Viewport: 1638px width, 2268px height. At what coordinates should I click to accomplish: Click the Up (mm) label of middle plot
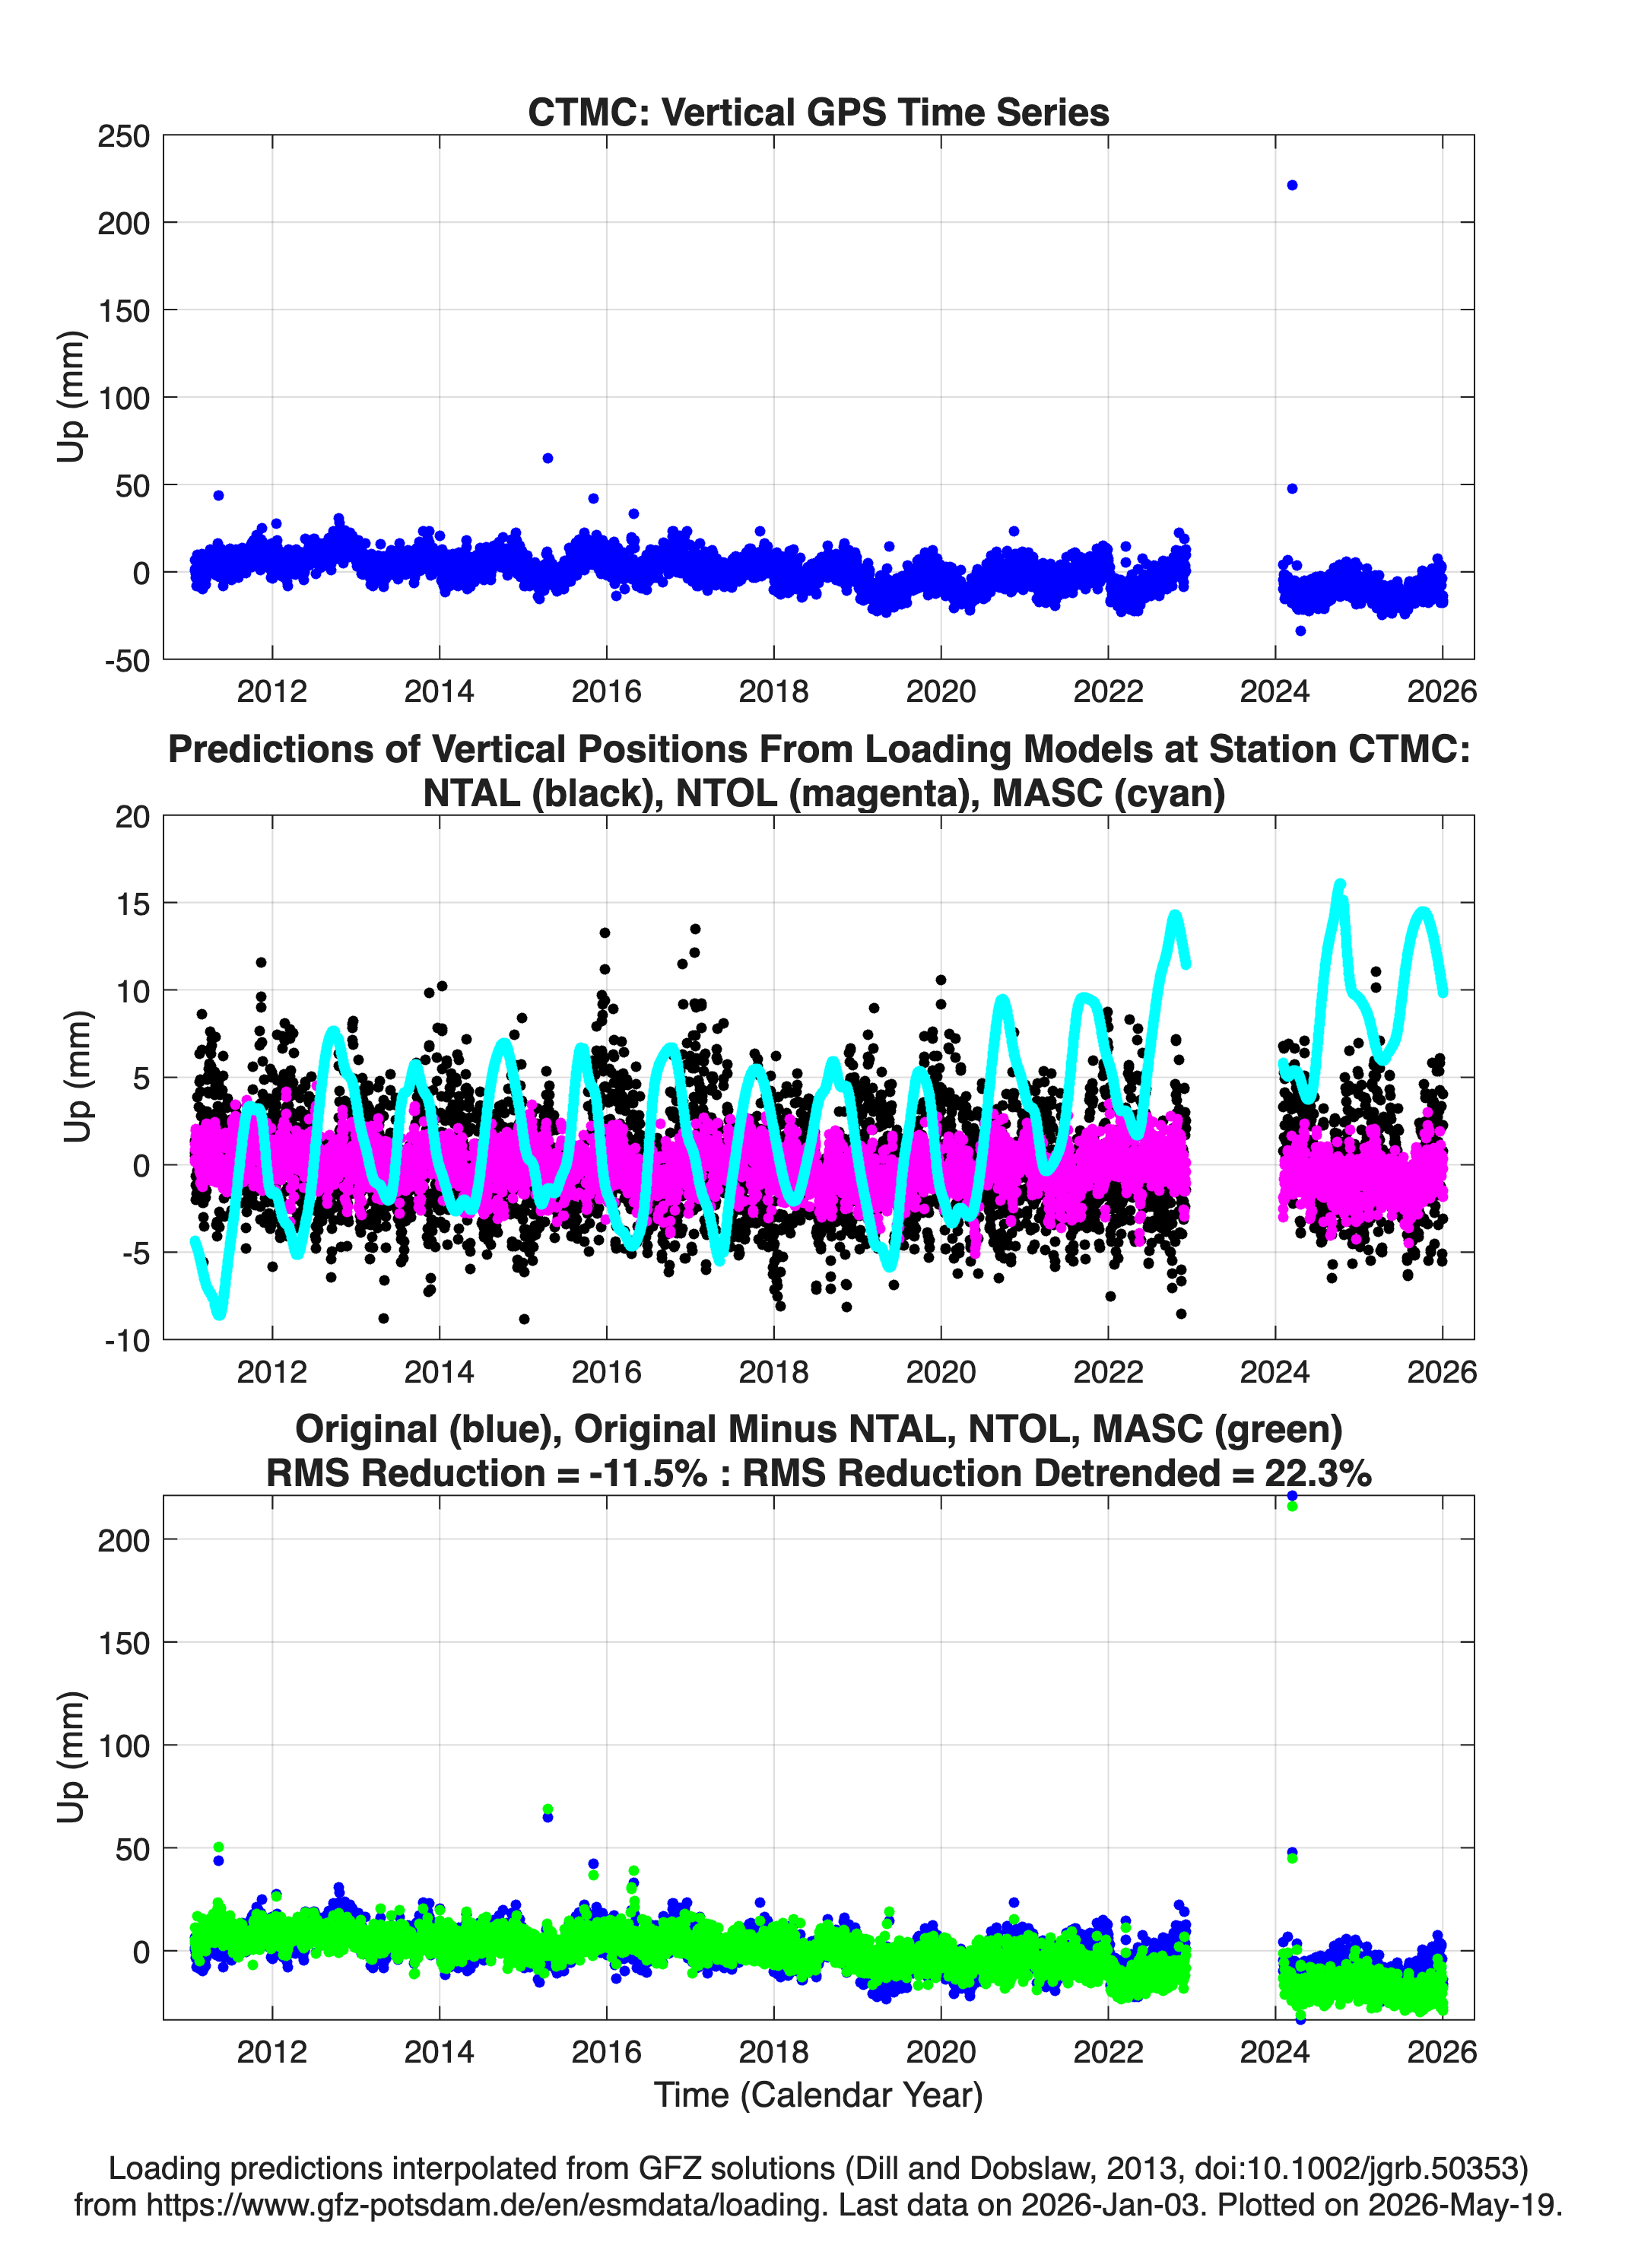pyautogui.click(x=77, y=1077)
